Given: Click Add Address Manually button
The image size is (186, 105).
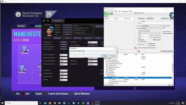Looking at the screenshot, I should coord(167,51).
